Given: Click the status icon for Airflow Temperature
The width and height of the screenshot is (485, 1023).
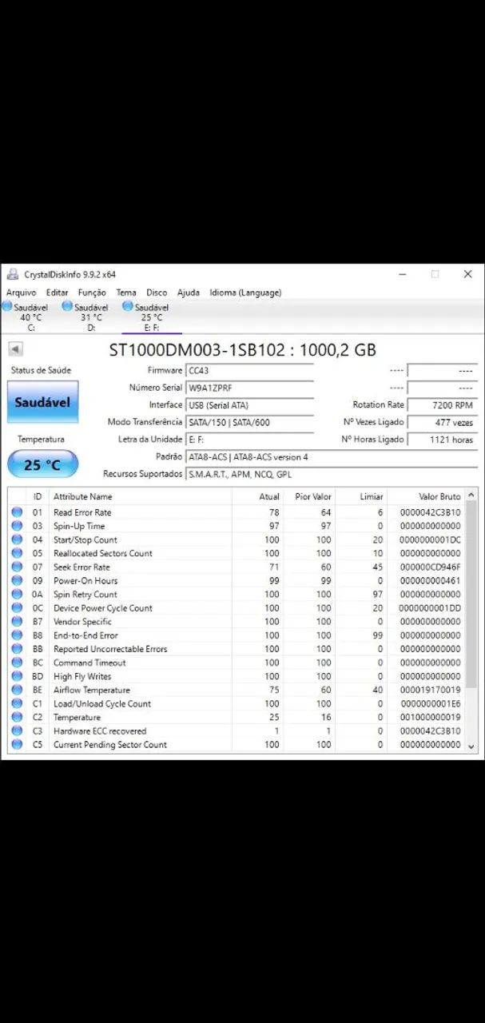Looking at the screenshot, I should click(x=17, y=690).
